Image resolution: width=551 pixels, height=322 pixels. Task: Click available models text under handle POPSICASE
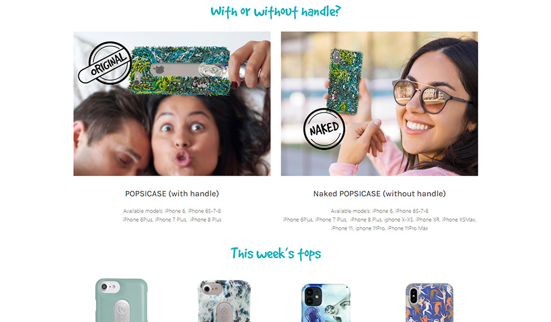(172, 215)
